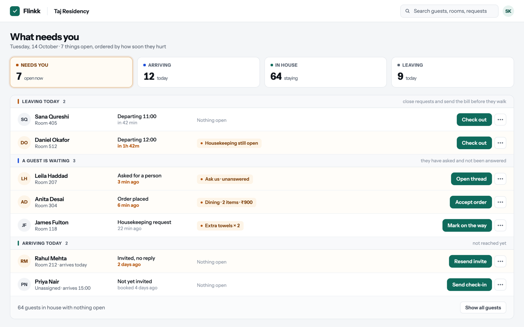The width and height of the screenshot is (524, 327).
Task: Open more options for Priya Nair
Action: (x=500, y=285)
